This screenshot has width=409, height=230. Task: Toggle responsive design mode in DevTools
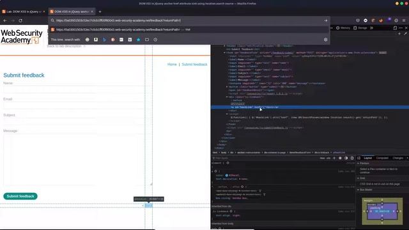[x=395, y=28]
